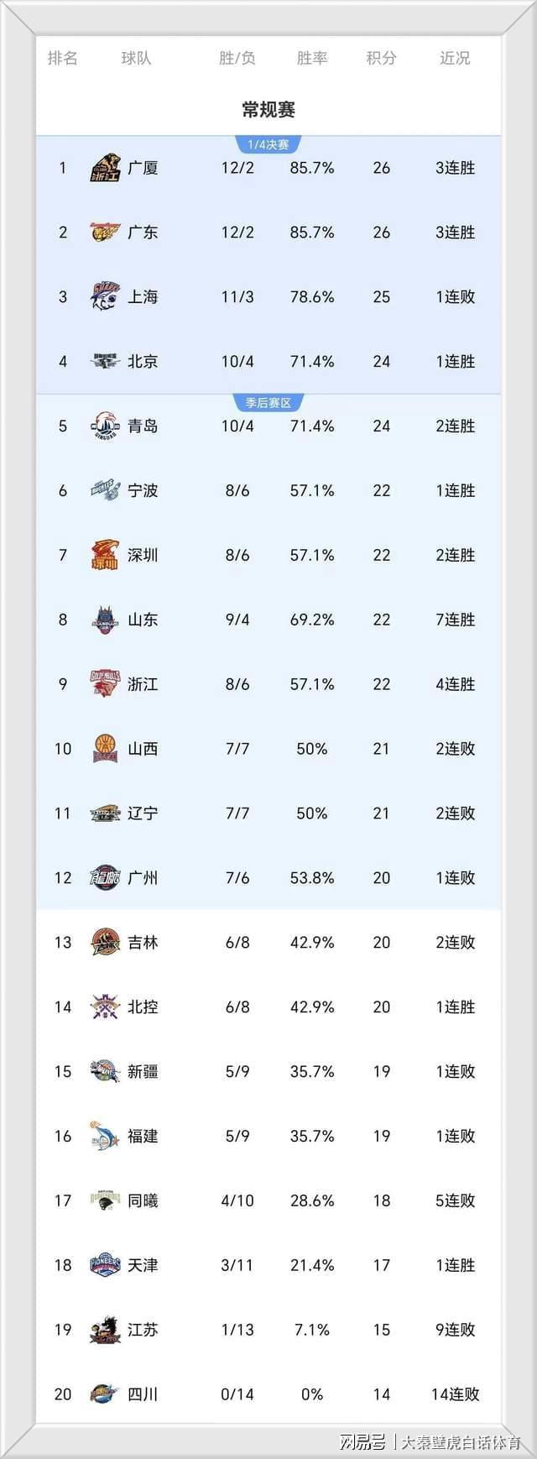Click the 广厦 team logo icon
Image resolution: width=537 pixels, height=1459 pixels.
(x=106, y=168)
